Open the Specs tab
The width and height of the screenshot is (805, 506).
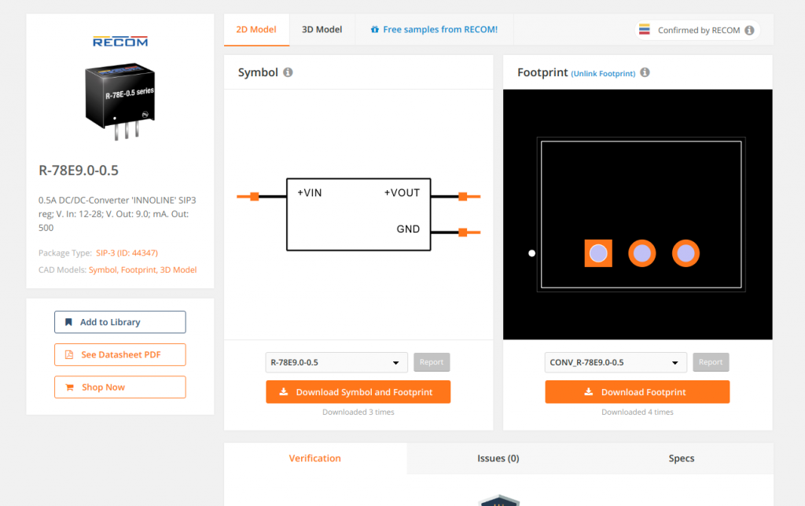(681, 458)
